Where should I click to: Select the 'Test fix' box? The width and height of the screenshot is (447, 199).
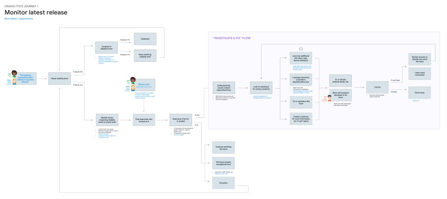(x=377, y=88)
